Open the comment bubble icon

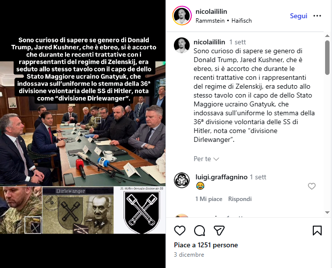click(199, 231)
